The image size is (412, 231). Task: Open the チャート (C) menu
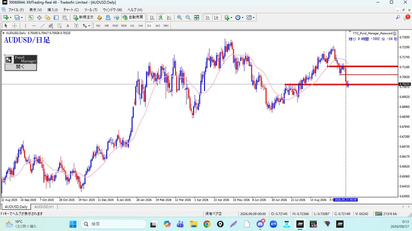pyautogui.click(x=71, y=10)
